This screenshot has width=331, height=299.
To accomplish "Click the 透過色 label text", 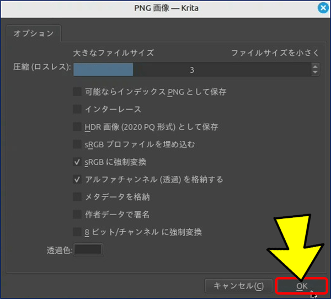I will coord(60,250).
